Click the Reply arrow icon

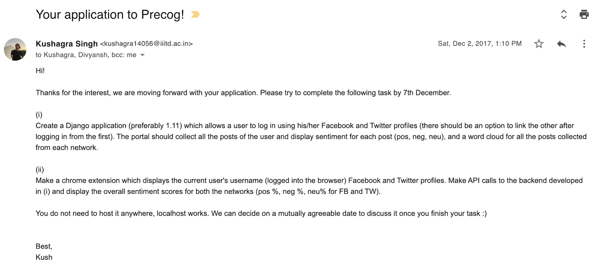click(561, 44)
